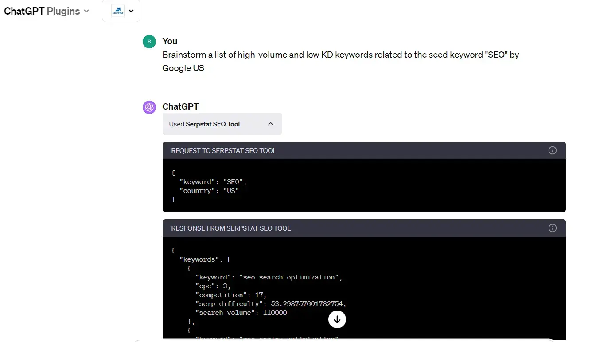The image size is (592, 342).
Task: Open the Serpstat plugin selector dropdown
Action: (121, 11)
